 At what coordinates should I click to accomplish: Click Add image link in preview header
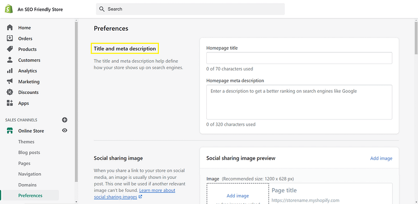coord(381,158)
